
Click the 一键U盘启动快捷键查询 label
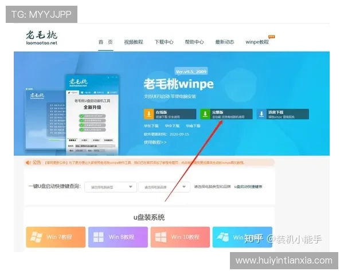(54, 186)
